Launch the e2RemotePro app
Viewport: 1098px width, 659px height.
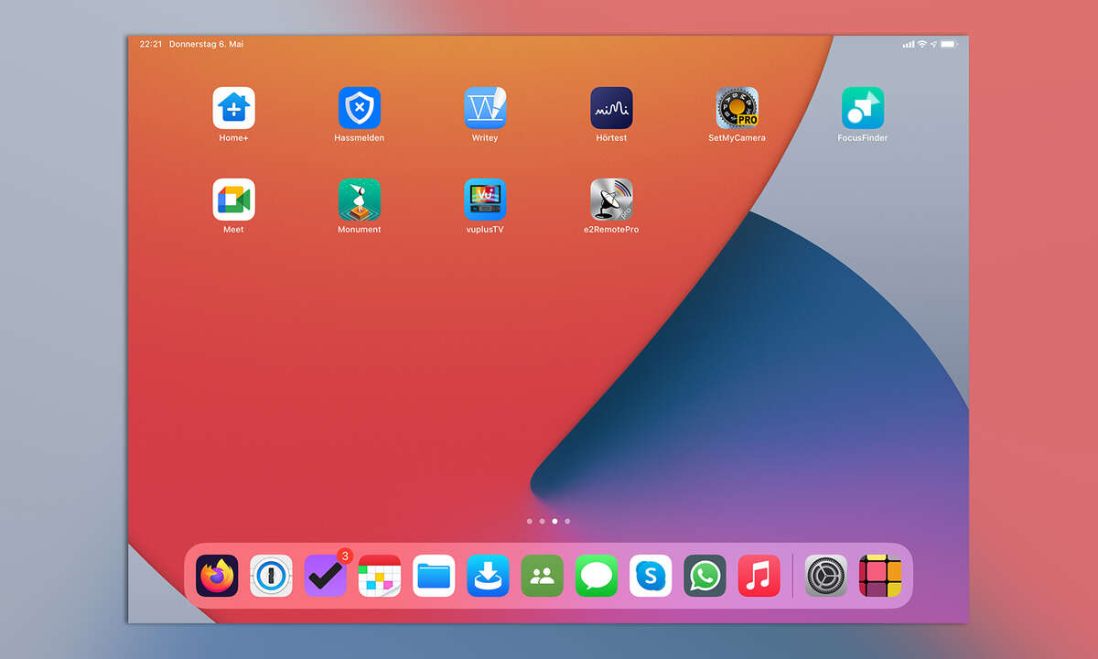[x=611, y=200]
